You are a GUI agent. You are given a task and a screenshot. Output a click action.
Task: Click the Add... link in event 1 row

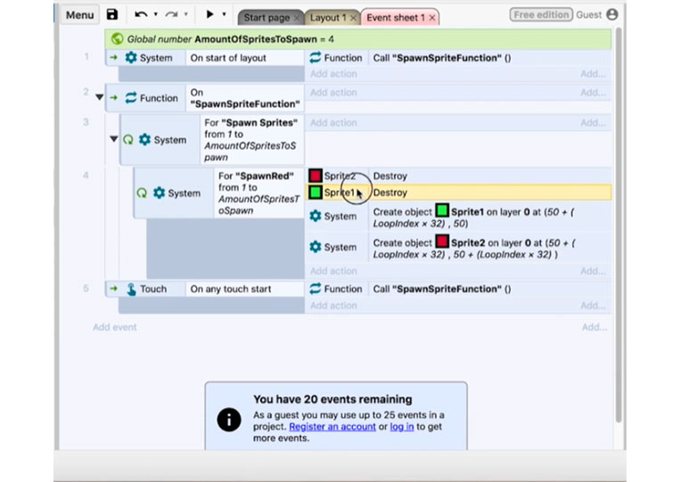[x=594, y=74]
